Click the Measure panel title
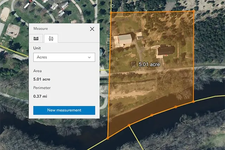The height and width of the screenshot is (150, 225). [x=40, y=29]
